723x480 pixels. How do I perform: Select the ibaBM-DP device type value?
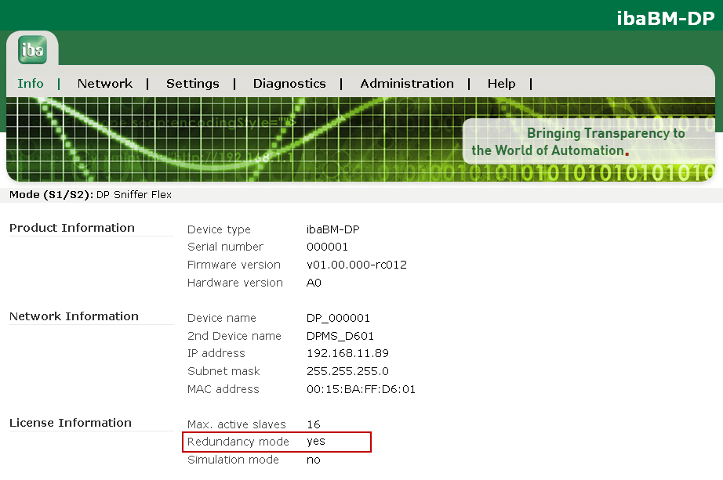click(x=333, y=229)
